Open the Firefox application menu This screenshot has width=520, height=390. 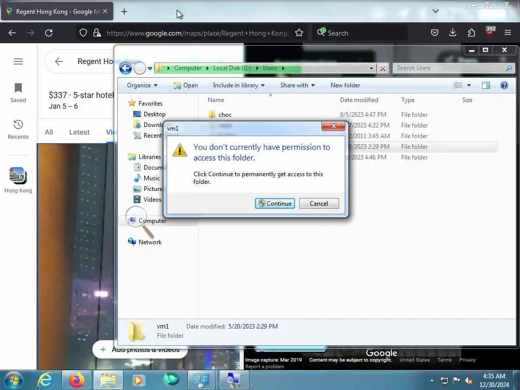tap(508, 33)
